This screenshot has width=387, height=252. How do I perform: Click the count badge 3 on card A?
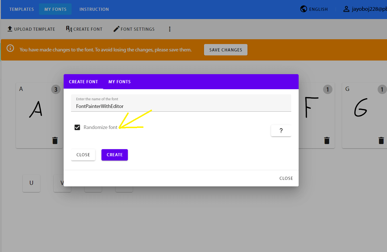point(56,90)
